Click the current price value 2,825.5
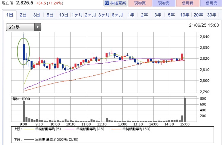This screenshot has height=145, width=222. click(25, 3)
